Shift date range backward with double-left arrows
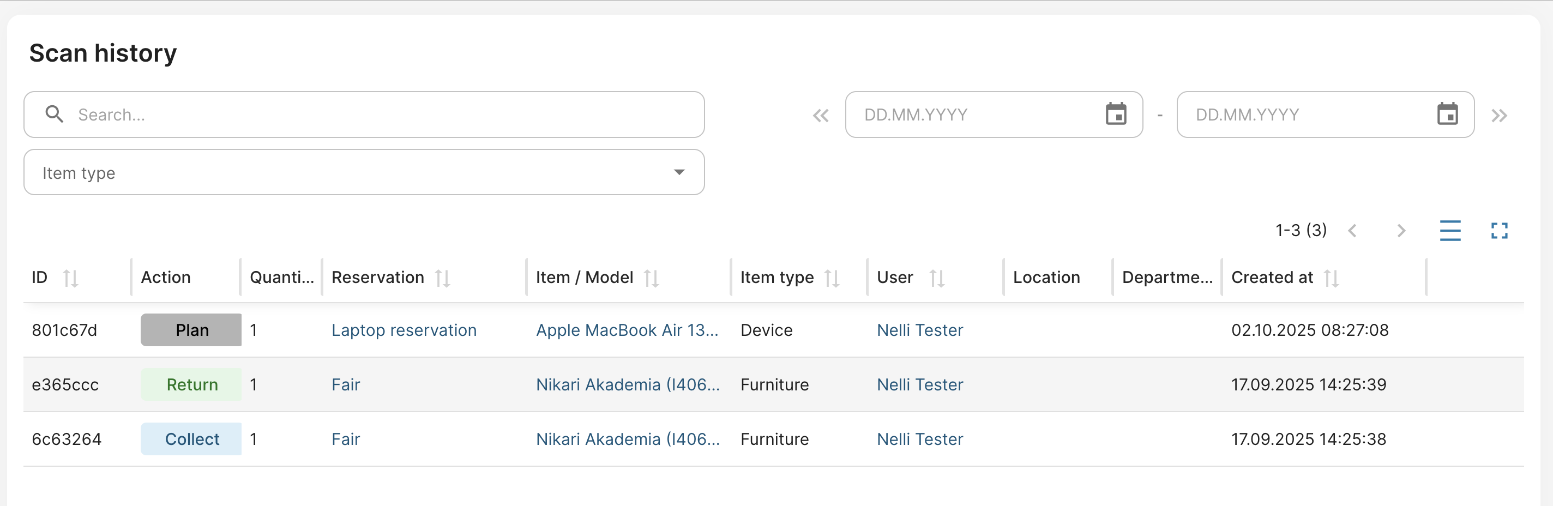The width and height of the screenshot is (1553, 506). (x=821, y=115)
